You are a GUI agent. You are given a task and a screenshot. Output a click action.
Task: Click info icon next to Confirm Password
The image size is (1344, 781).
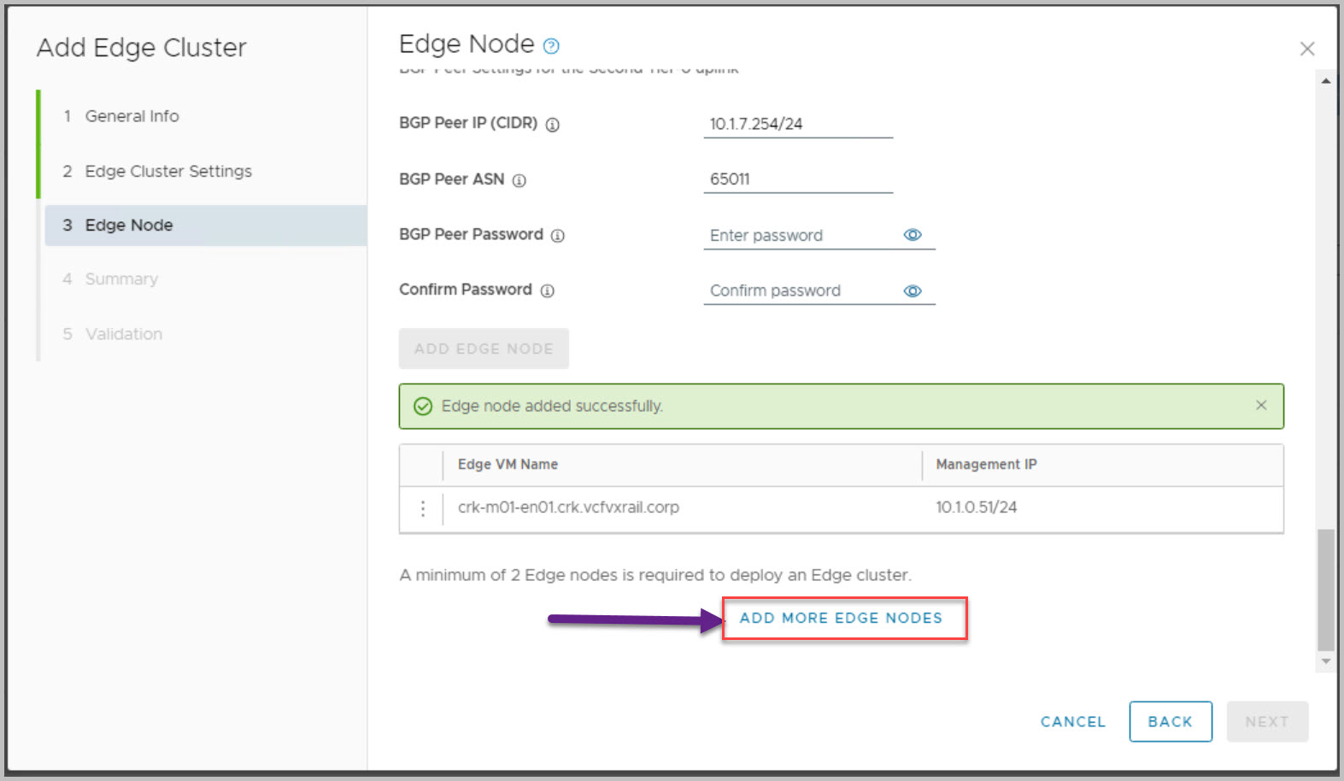pos(548,291)
